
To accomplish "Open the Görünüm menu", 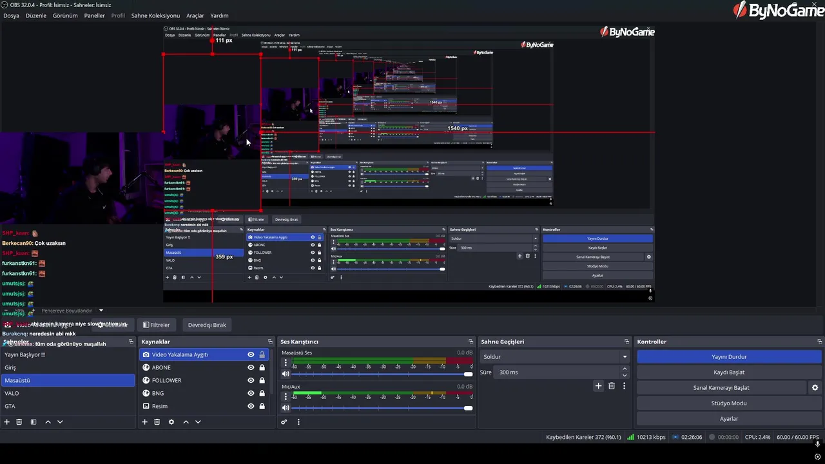I will pos(65,15).
